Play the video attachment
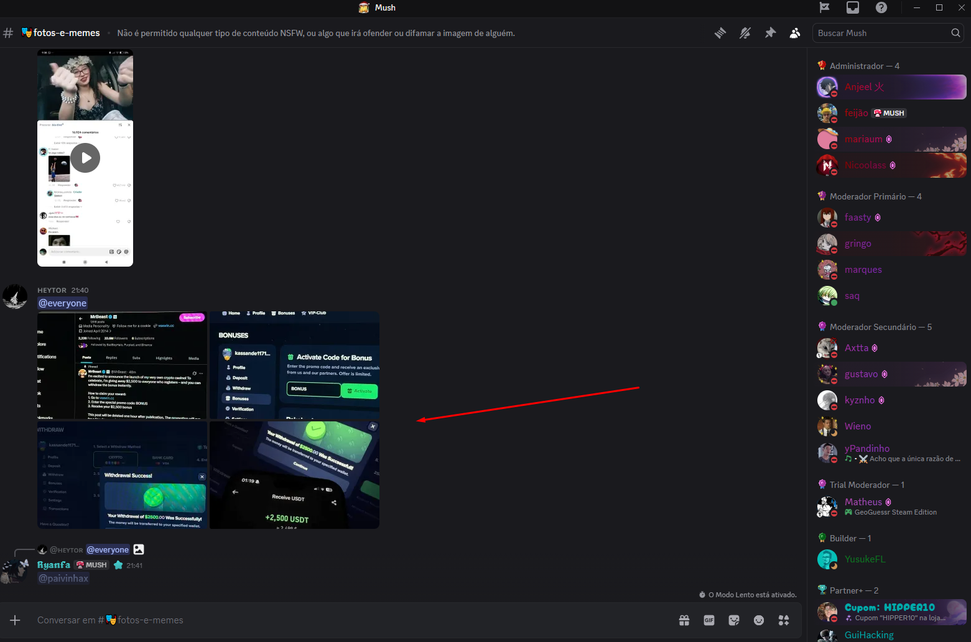 point(85,158)
